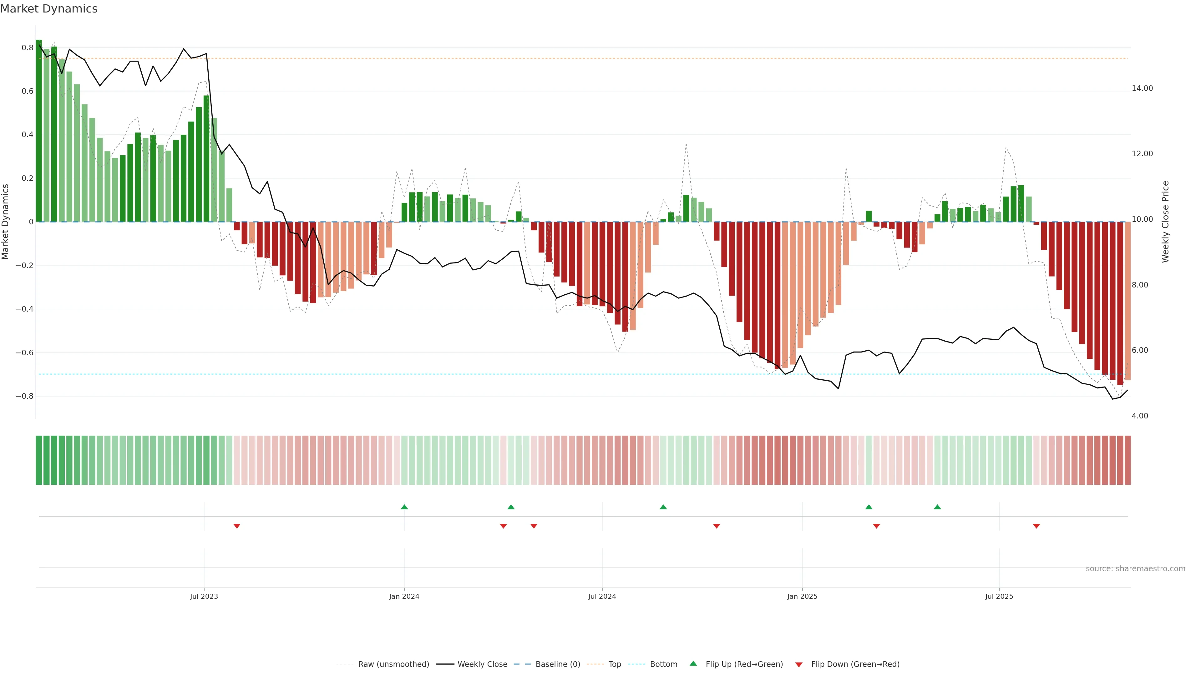Click the Flip Down red triangle legend icon
Viewport: 1201px width, 675px height.
(x=799, y=665)
